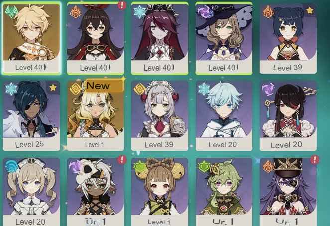Viewport: 330px width, 226px height.
Task: Click the New badge on the Level 1 character
Action: [104, 86]
